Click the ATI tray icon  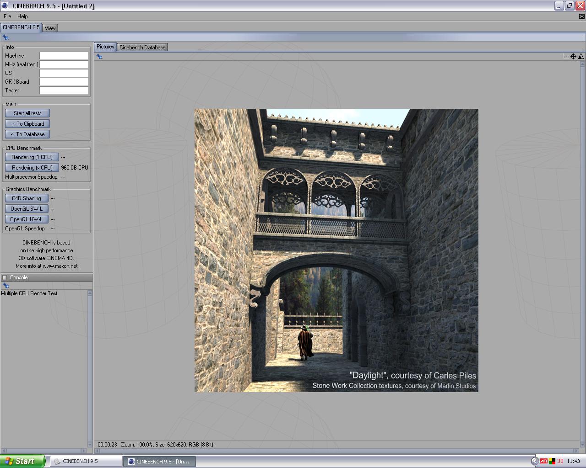(x=544, y=461)
